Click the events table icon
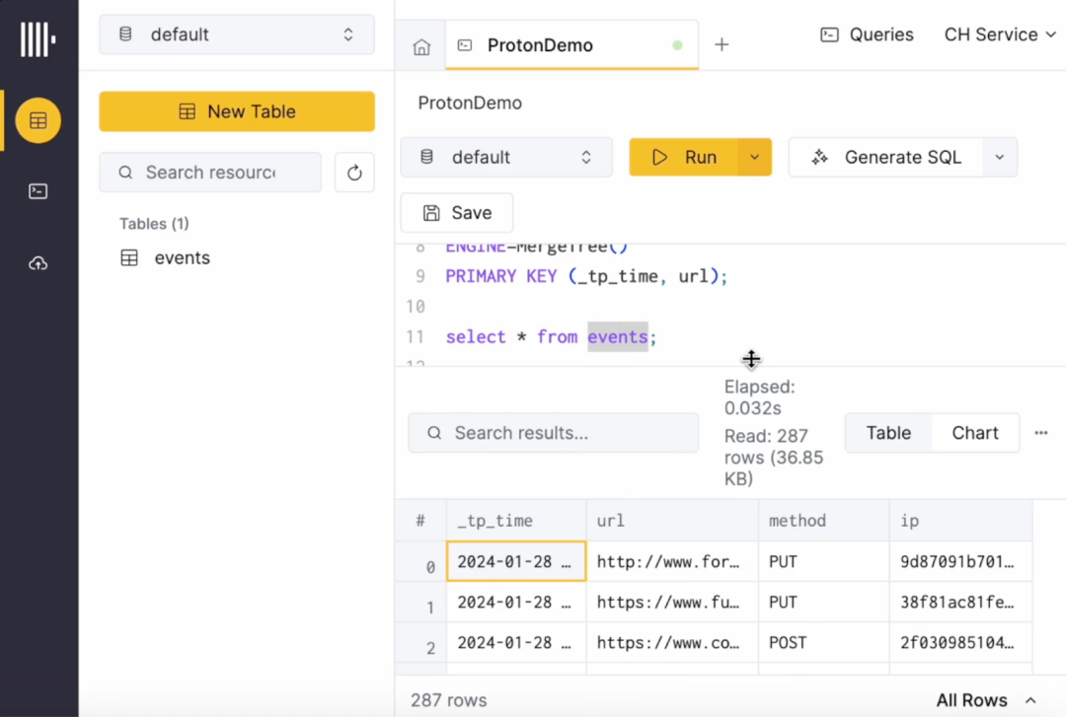 tap(129, 258)
